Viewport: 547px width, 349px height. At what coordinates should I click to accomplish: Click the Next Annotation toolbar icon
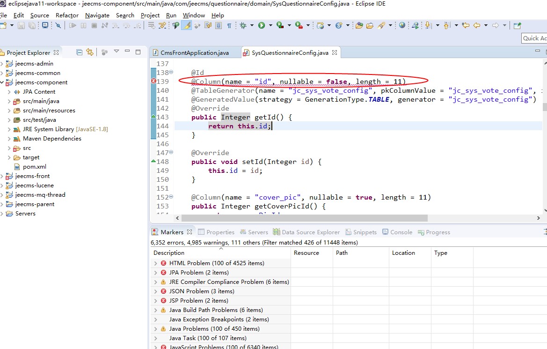point(428,25)
